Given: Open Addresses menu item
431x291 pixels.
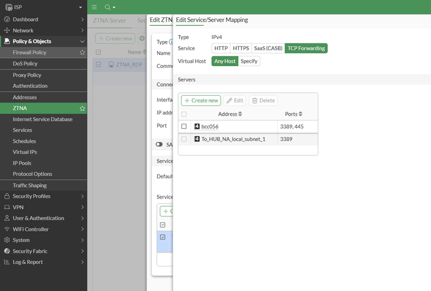Looking at the screenshot, I should tap(43, 97).
